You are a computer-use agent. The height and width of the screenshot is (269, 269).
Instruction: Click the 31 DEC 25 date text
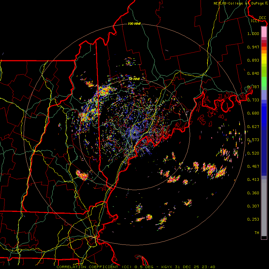[x=187, y=267]
